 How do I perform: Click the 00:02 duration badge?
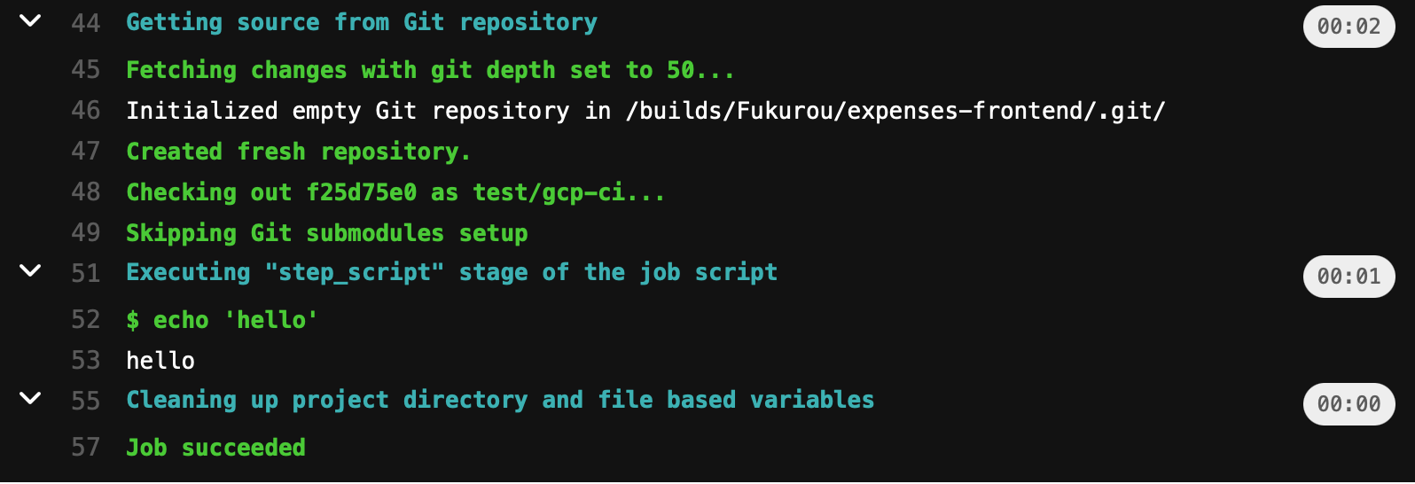1348,27
